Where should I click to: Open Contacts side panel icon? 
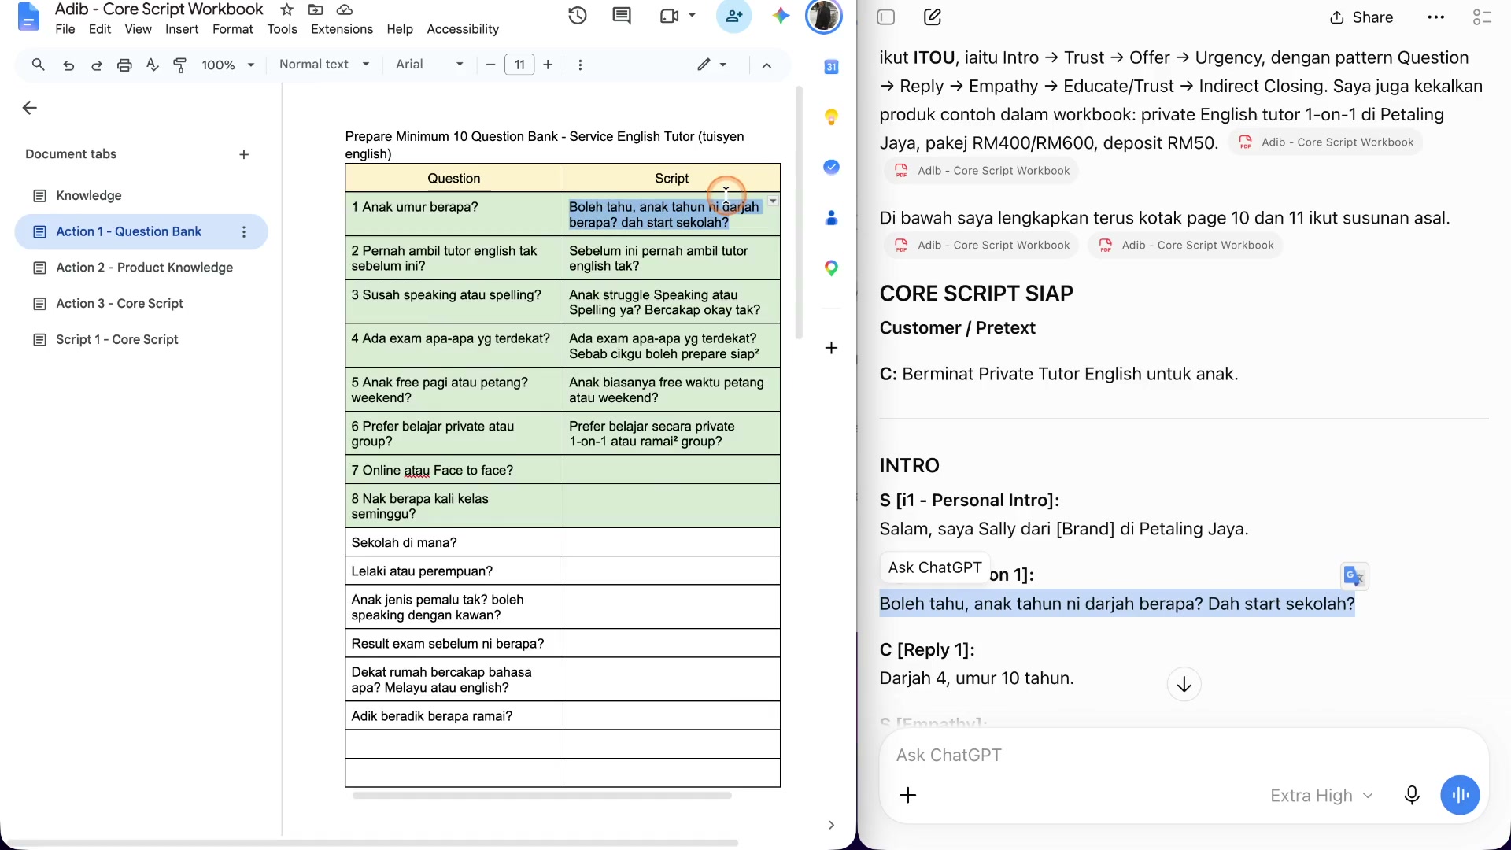(831, 218)
